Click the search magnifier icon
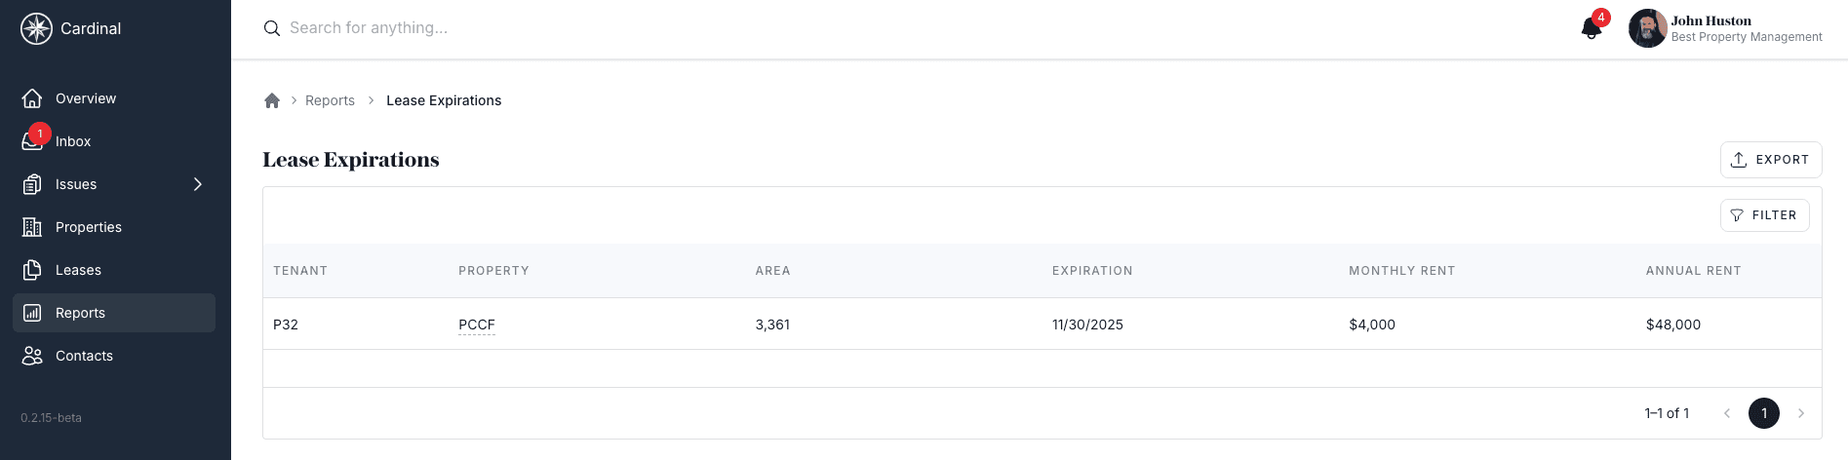 coord(272,28)
